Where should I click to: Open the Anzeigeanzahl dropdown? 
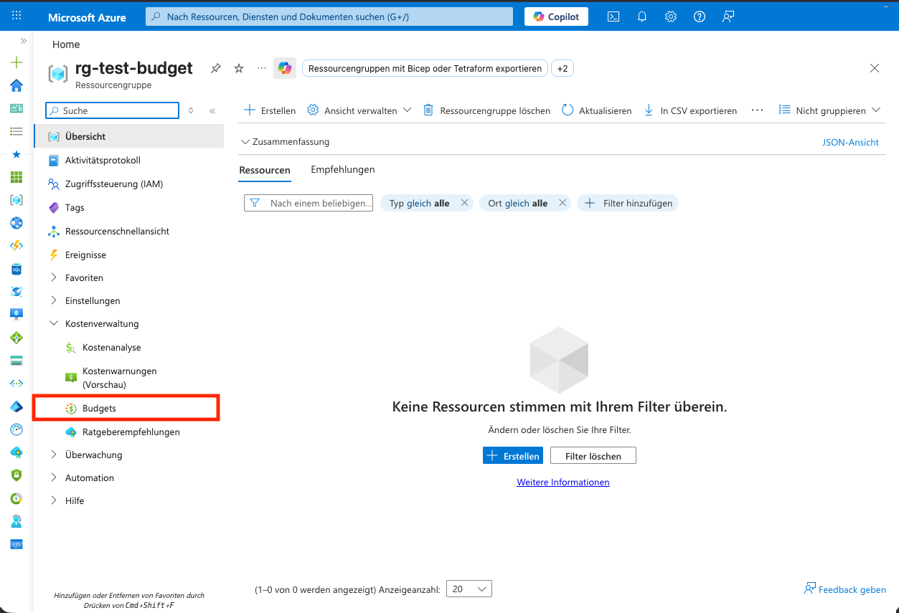[469, 589]
